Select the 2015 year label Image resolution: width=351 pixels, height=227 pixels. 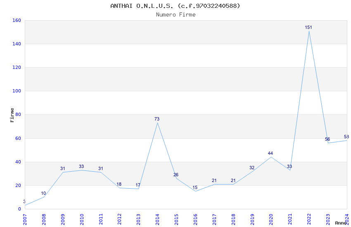(176, 220)
